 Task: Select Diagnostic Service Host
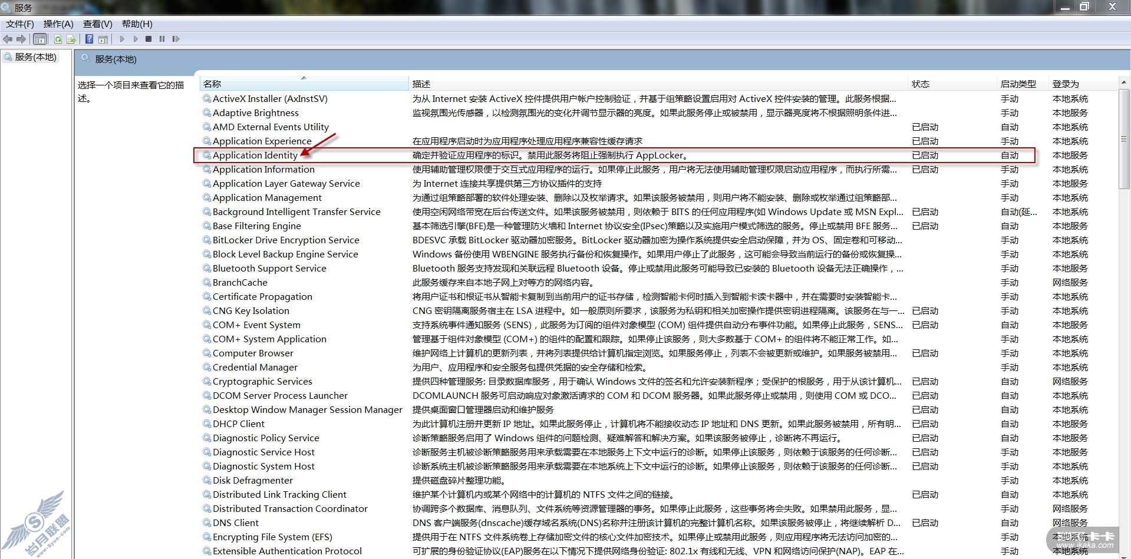263,452
